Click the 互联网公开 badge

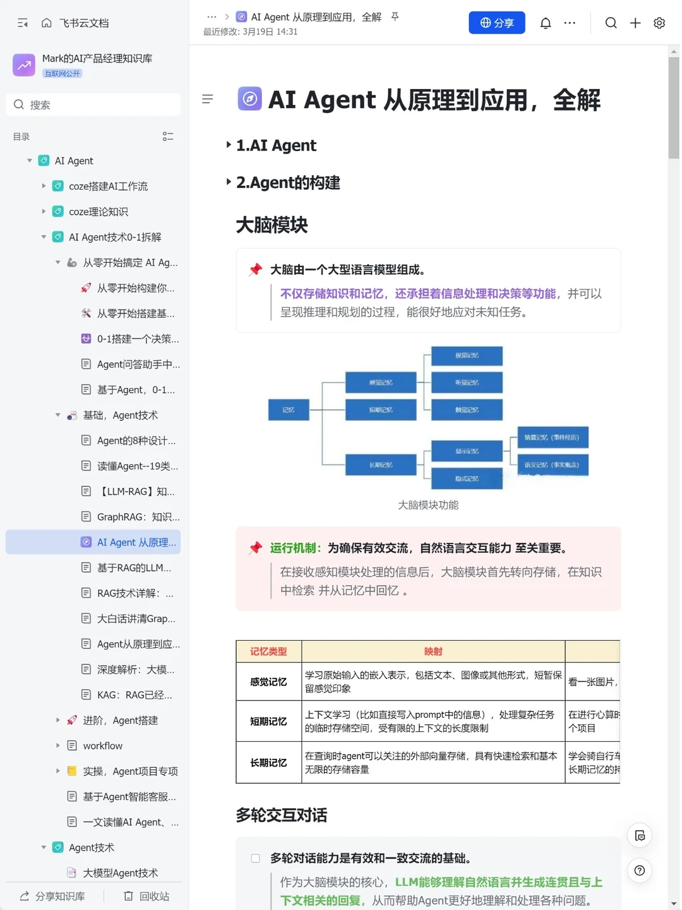pyautogui.click(x=63, y=73)
